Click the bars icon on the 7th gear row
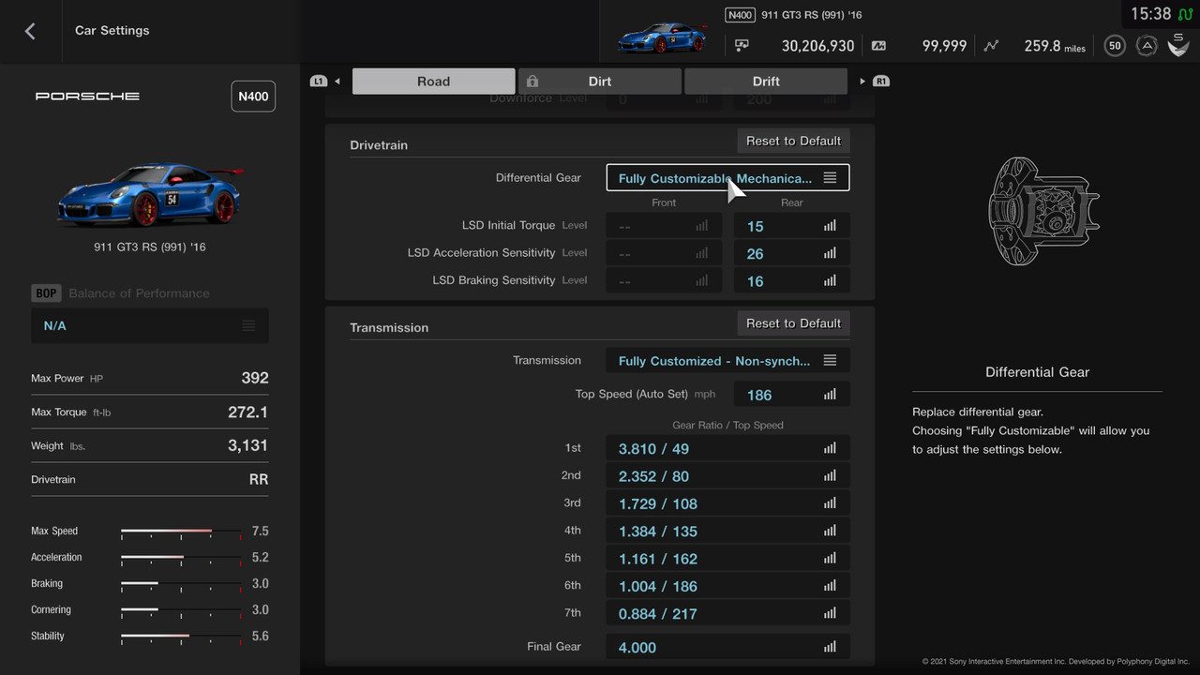 (x=830, y=613)
